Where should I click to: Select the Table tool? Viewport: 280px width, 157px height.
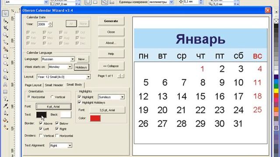tap(5, 92)
